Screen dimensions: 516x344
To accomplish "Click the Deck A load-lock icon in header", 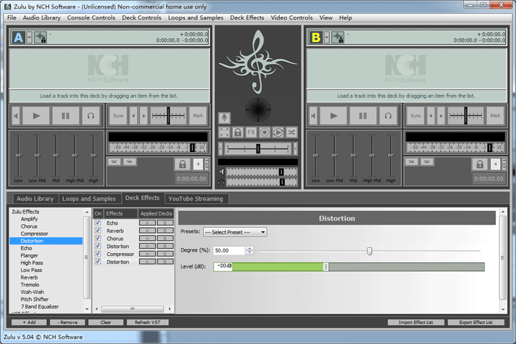I will coord(41,37).
